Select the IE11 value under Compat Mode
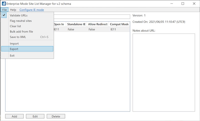The height and width of the screenshot is (121, 200). tap(113, 29)
